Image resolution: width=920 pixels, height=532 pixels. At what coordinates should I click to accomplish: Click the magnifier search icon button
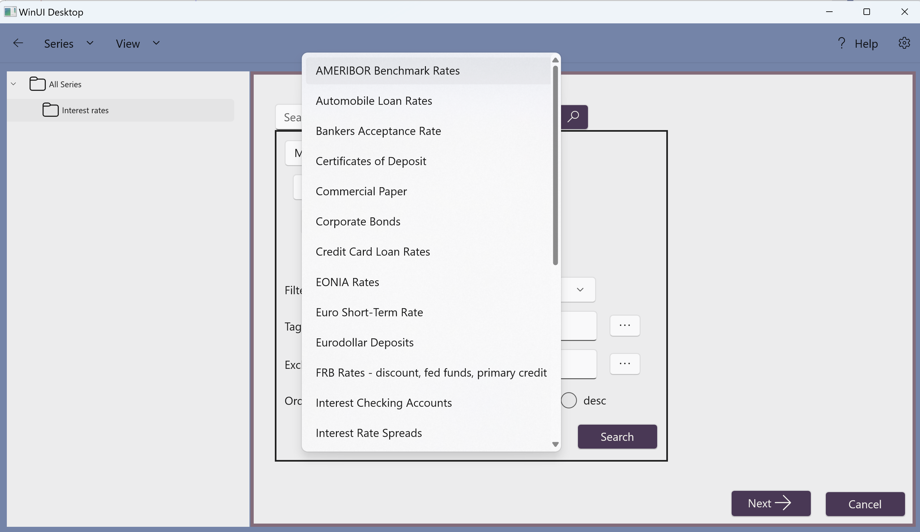574,117
